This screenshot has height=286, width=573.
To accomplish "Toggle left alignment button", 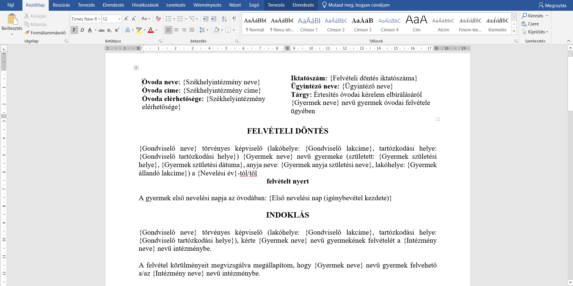I will 169,30.
